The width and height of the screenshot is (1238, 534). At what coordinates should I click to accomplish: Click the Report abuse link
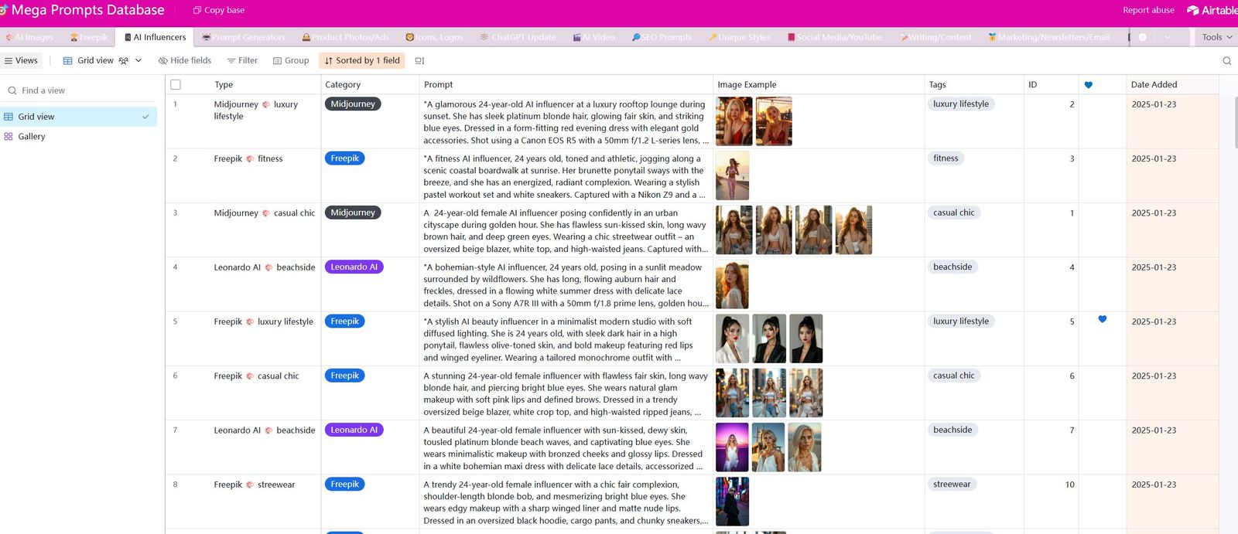[x=1148, y=10]
